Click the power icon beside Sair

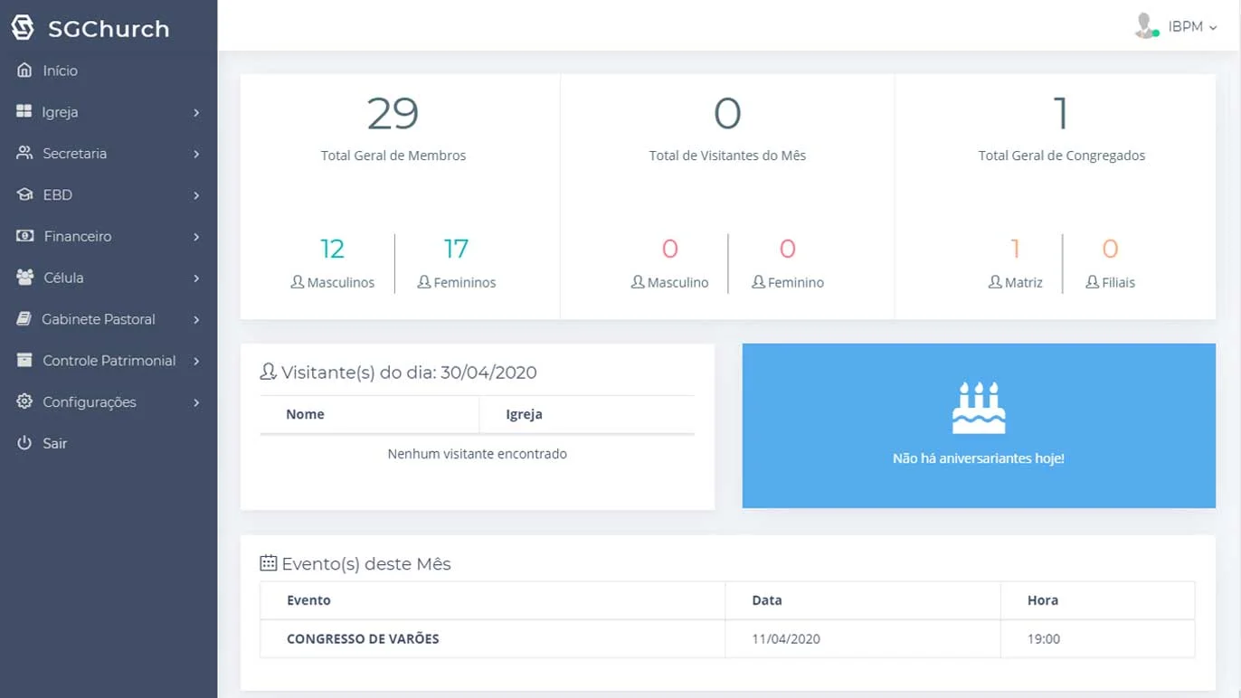[x=24, y=443]
